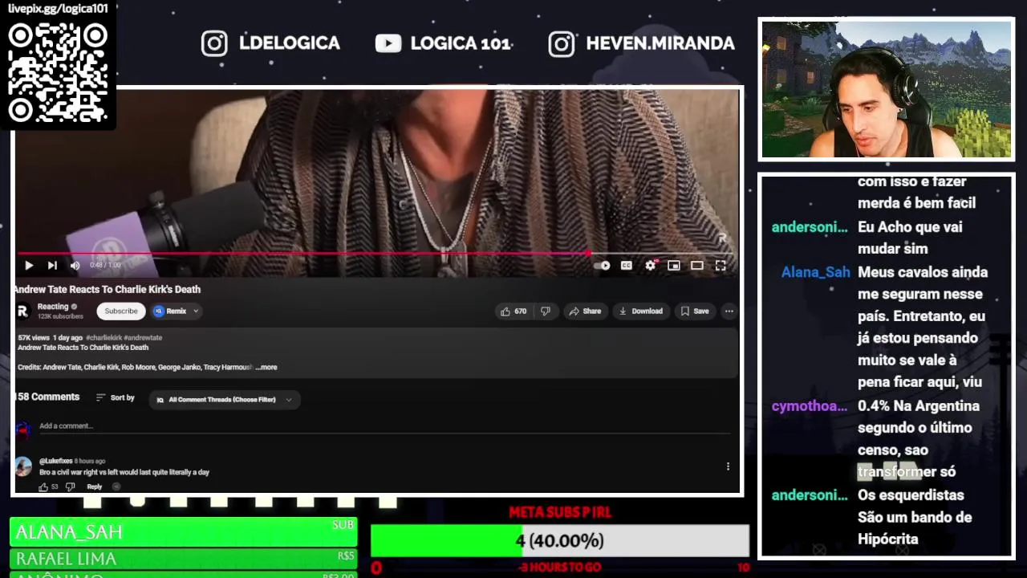Play the YouTube video
The height and width of the screenshot is (578, 1027).
tap(29, 266)
